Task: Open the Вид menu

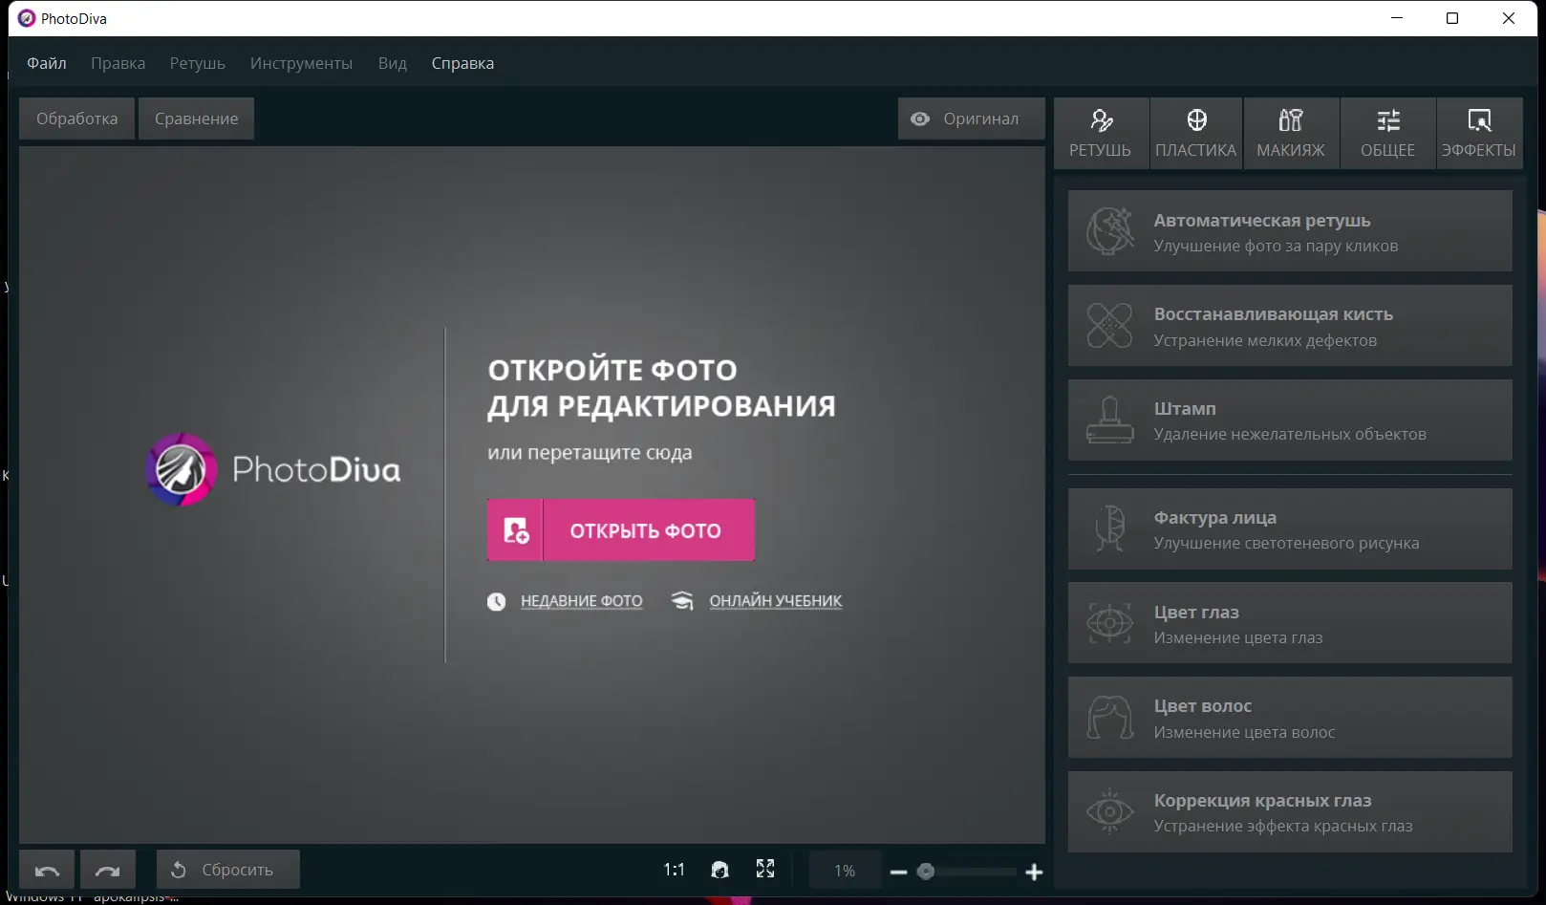Action: click(x=393, y=63)
